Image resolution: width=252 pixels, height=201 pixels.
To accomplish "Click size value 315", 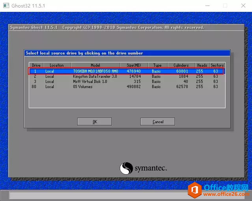I will [137, 81].
